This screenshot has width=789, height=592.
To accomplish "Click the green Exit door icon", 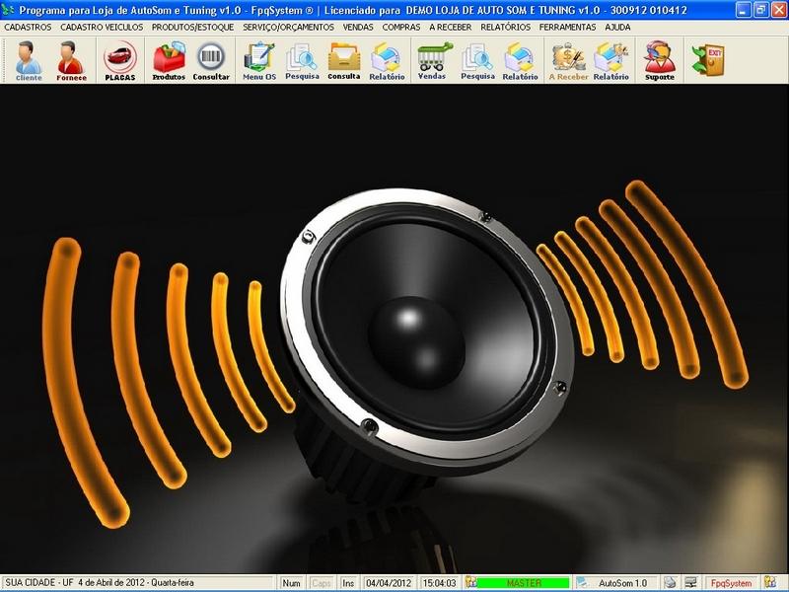I will [707, 60].
